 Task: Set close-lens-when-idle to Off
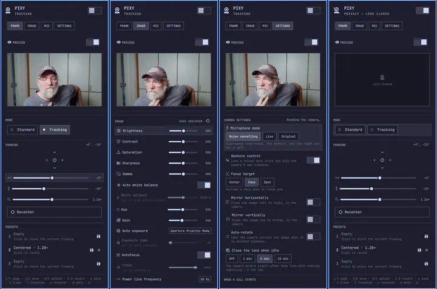click(x=232, y=259)
